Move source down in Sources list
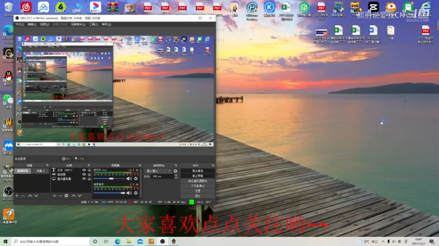This screenshot has height=246, width=439. point(80,196)
